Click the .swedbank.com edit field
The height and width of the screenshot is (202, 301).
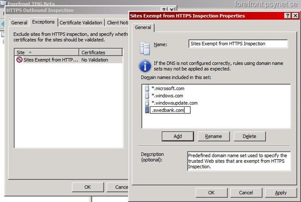pyautogui.click(x=171, y=110)
